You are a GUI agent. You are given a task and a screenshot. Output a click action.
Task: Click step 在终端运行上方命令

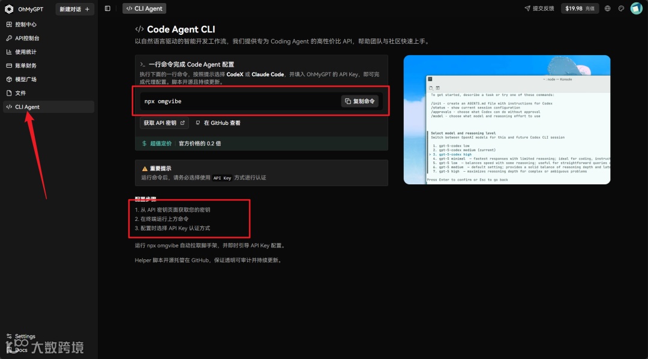point(161,219)
